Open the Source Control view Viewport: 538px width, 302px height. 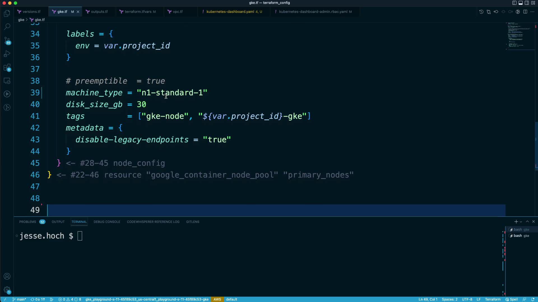pyautogui.click(x=7, y=41)
